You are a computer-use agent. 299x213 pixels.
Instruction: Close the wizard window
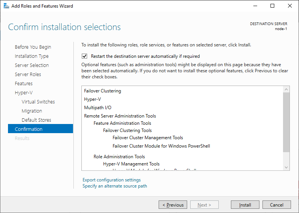(x=290, y=6)
